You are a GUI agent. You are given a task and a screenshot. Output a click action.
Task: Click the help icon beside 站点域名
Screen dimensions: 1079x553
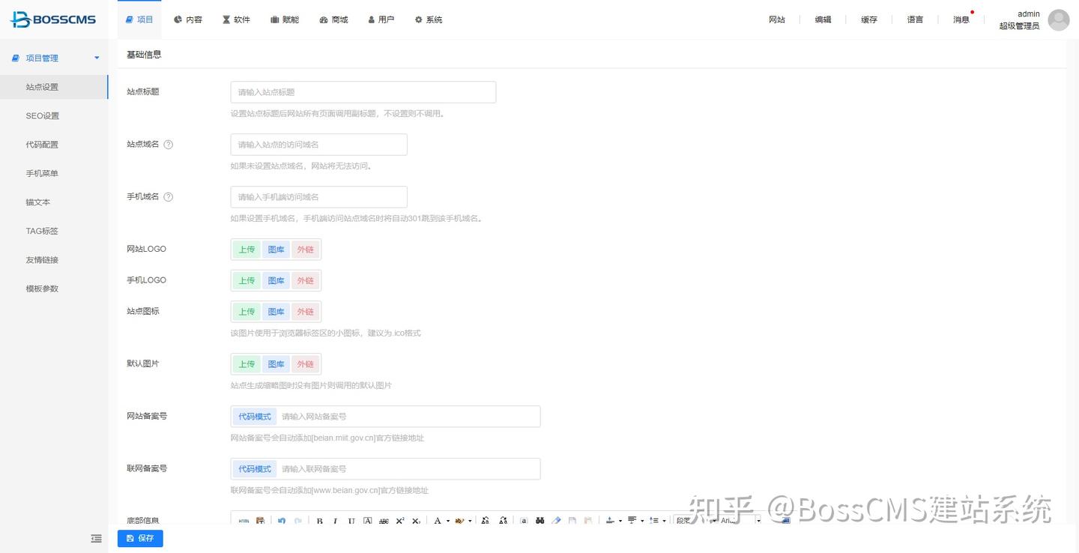168,144
